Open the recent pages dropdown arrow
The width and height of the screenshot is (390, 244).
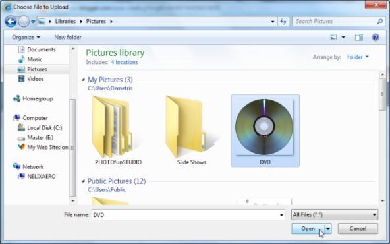tap(33, 22)
